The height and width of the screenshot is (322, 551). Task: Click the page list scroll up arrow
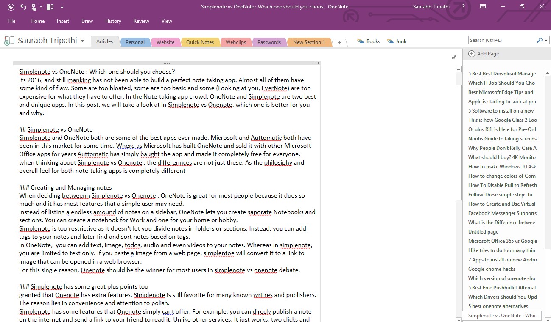pyautogui.click(x=548, y=74)
